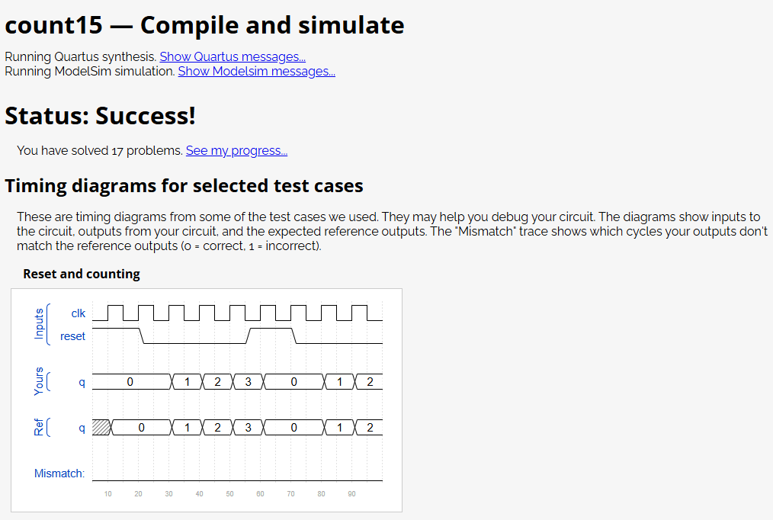The width and height of the screenshot is (773, 520).
Task: Follow the See my progress link
Action: [x=236, y=150]
